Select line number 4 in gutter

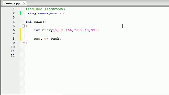click(14, 22)
